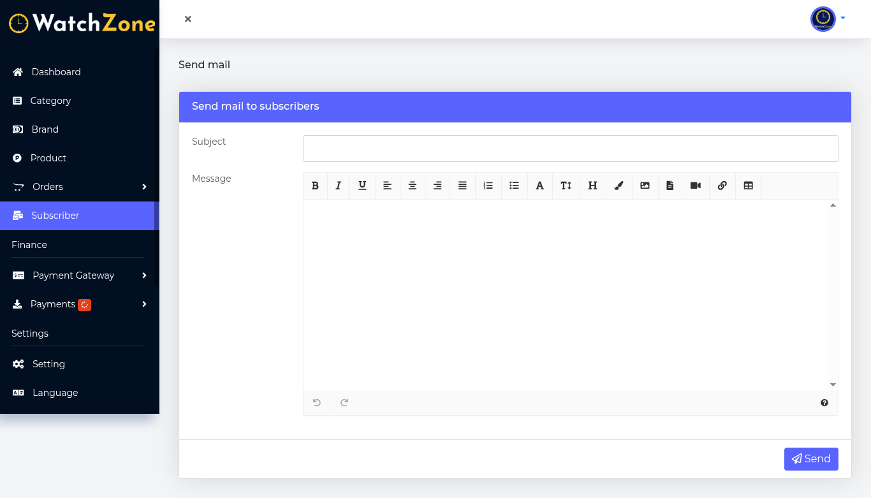The height and width of the screenshot is (498, 871).
Task: Toggle underline text formatting
Action: click(362, 186)
